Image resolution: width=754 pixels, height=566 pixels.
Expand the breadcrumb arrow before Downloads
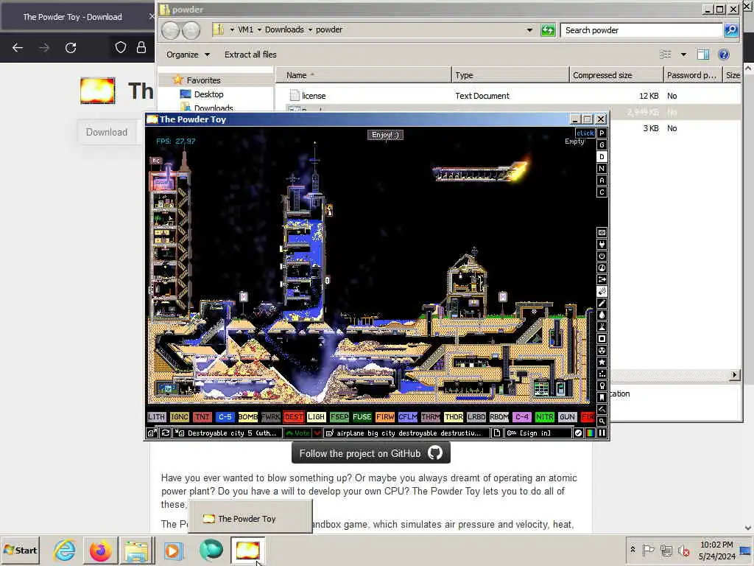[259, 29]
